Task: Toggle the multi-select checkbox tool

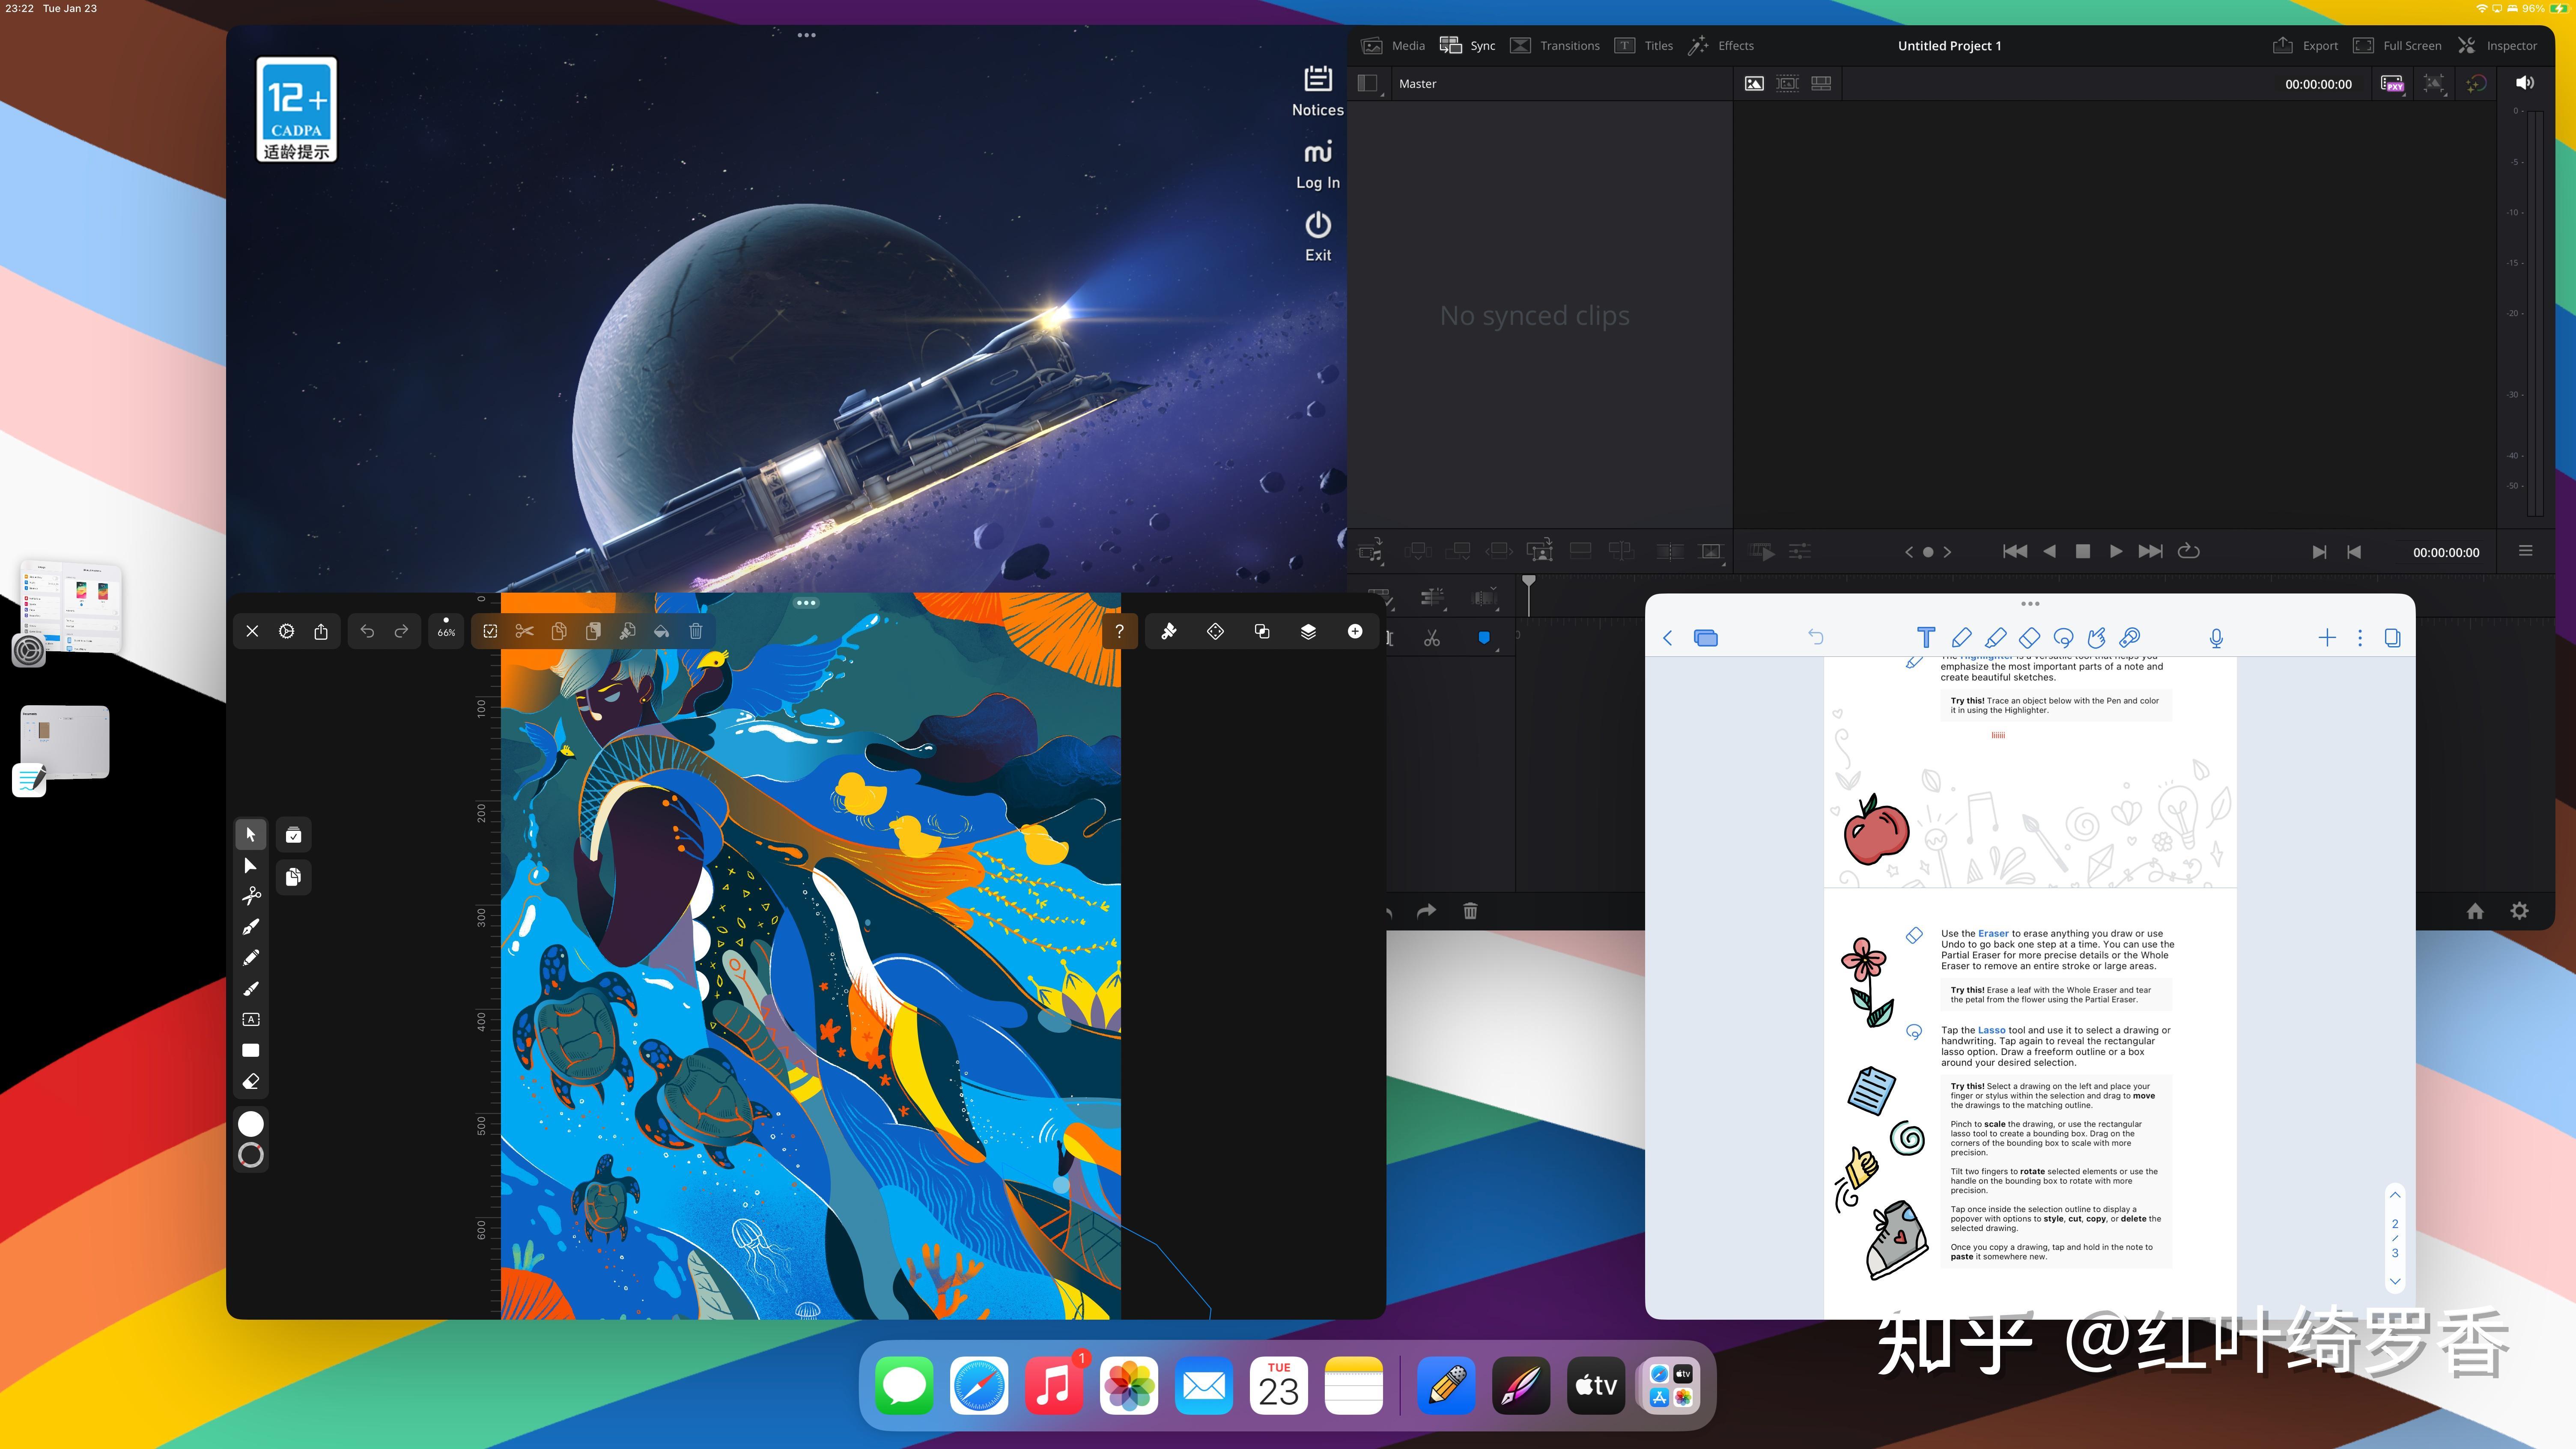Action: (490, 631)
